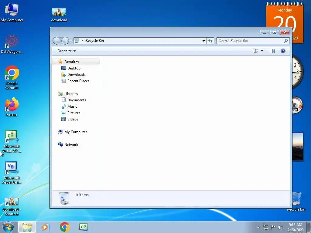311x233 pixels.
Task: Open the volume speaker tray icon
Action: click(x=280, y=227)
